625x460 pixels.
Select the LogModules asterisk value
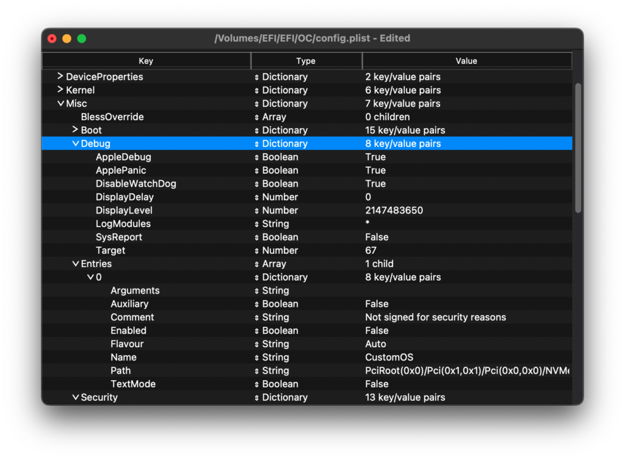point(367,223)
